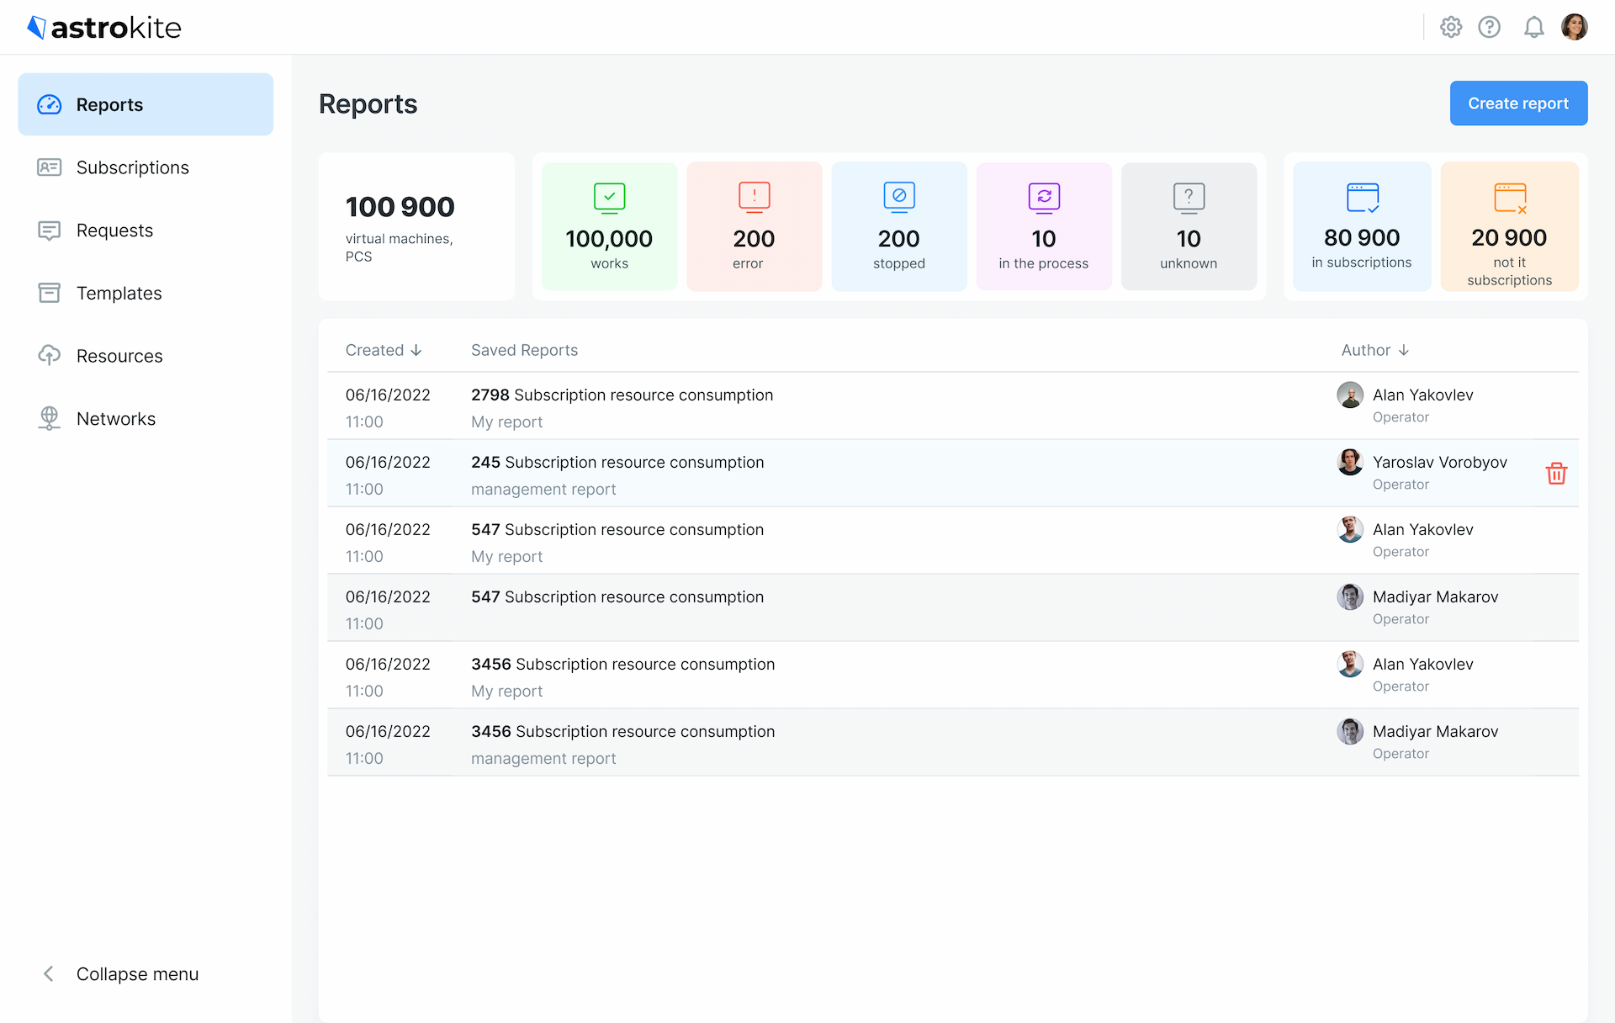This screenshot has height=1023, width=1615.
Task: Navigate to Requests
Action: pyautogui.click(x=146, y=231)
